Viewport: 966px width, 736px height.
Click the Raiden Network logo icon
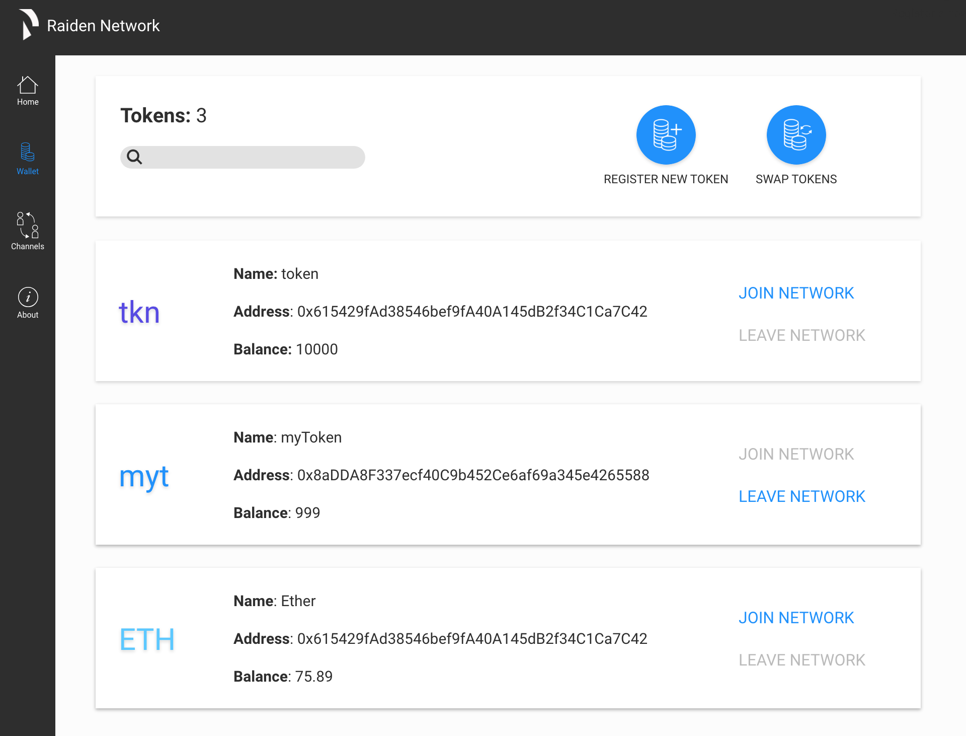29,24
